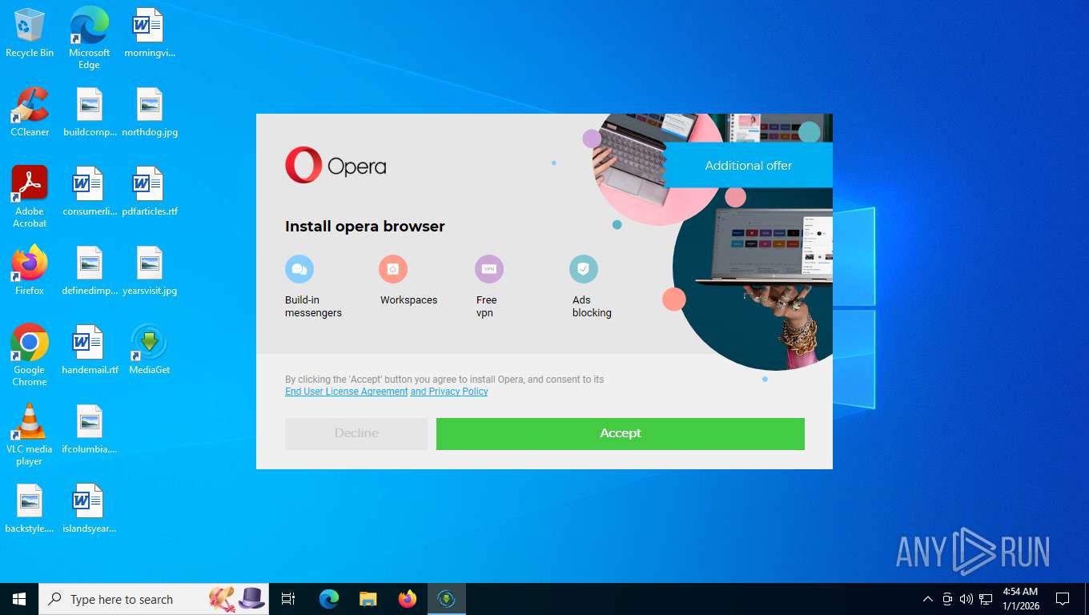
Task: Open the notification center
Action: 1063,599
